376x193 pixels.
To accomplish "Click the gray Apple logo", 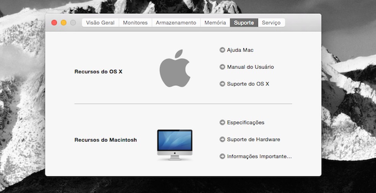I will coord(175,68).
